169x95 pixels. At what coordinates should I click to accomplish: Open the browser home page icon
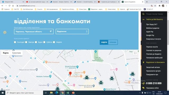pos(13,6)
